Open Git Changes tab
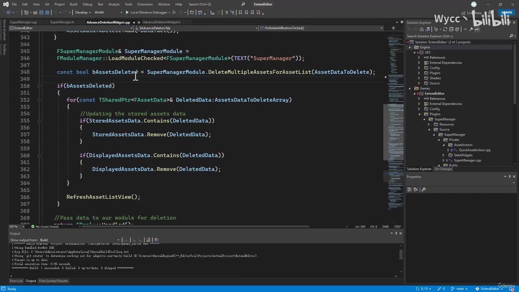The image size is (519, 292). (x=443, y=169)
